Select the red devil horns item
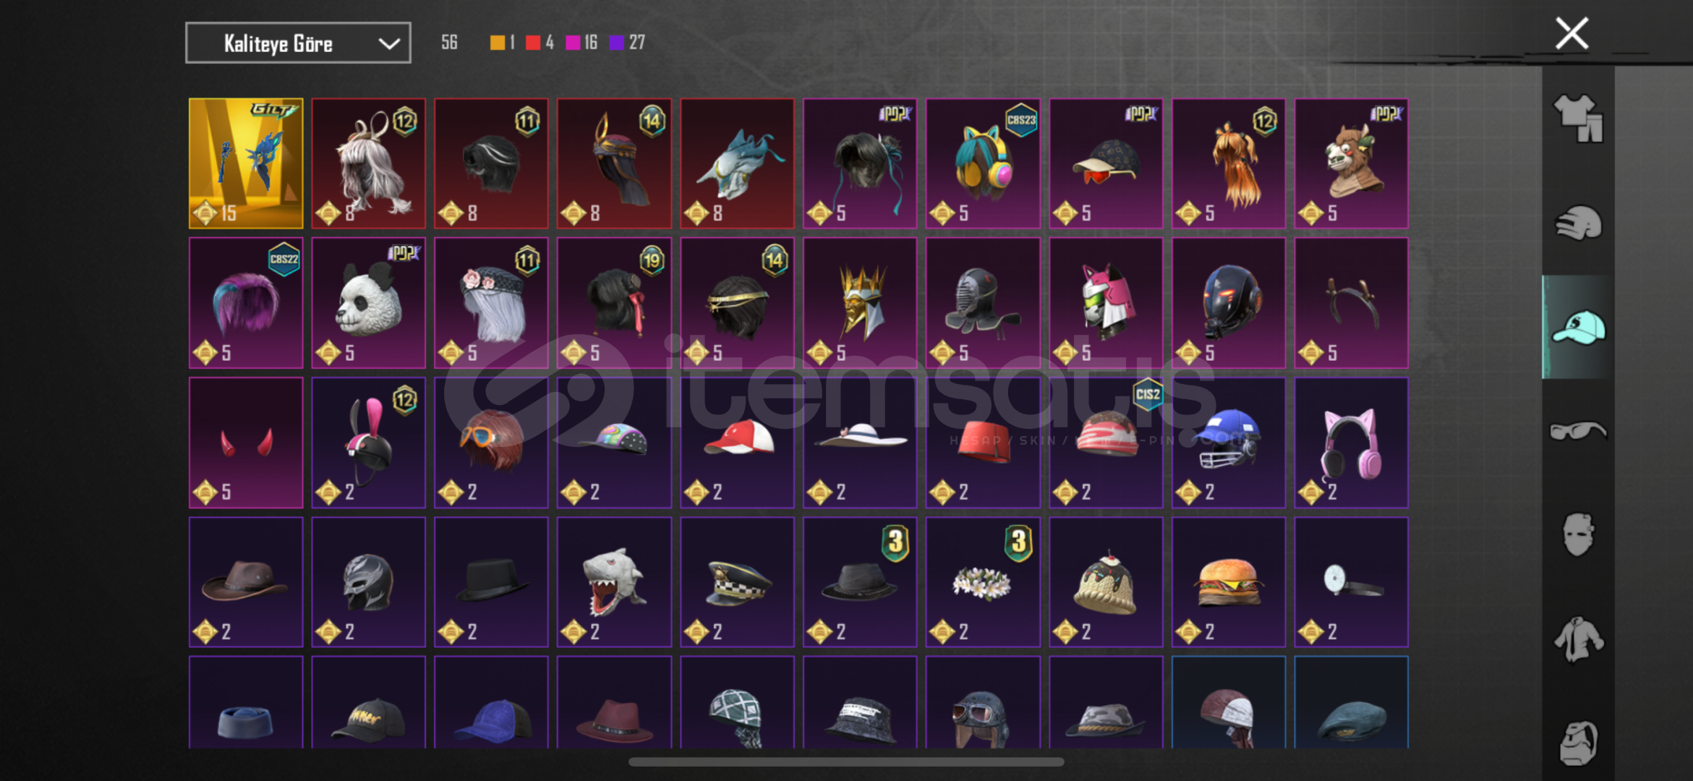The height and width of the screenshot is (781, 1693). tap(246, 443)
